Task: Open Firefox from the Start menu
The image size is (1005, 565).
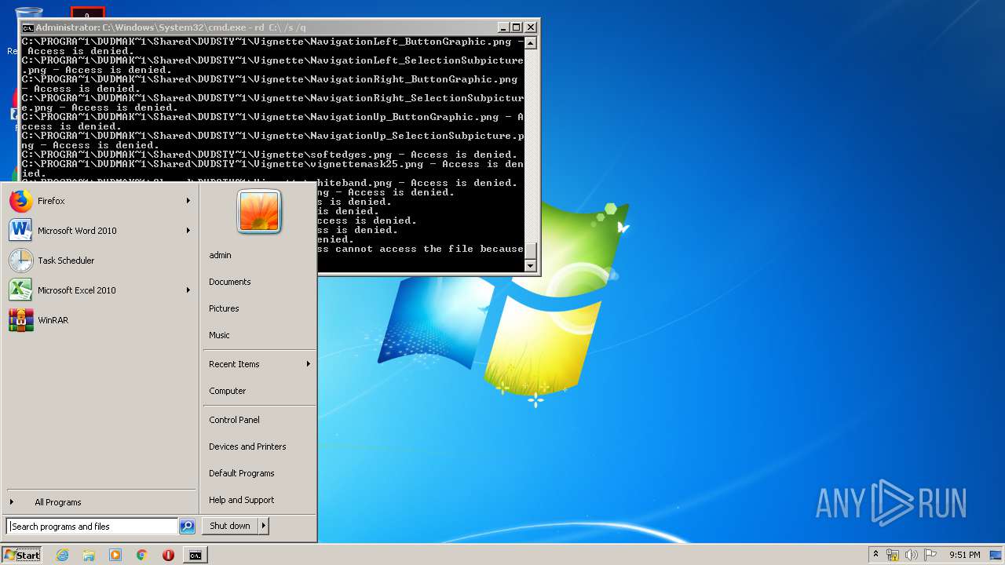Action: point(100,201)
